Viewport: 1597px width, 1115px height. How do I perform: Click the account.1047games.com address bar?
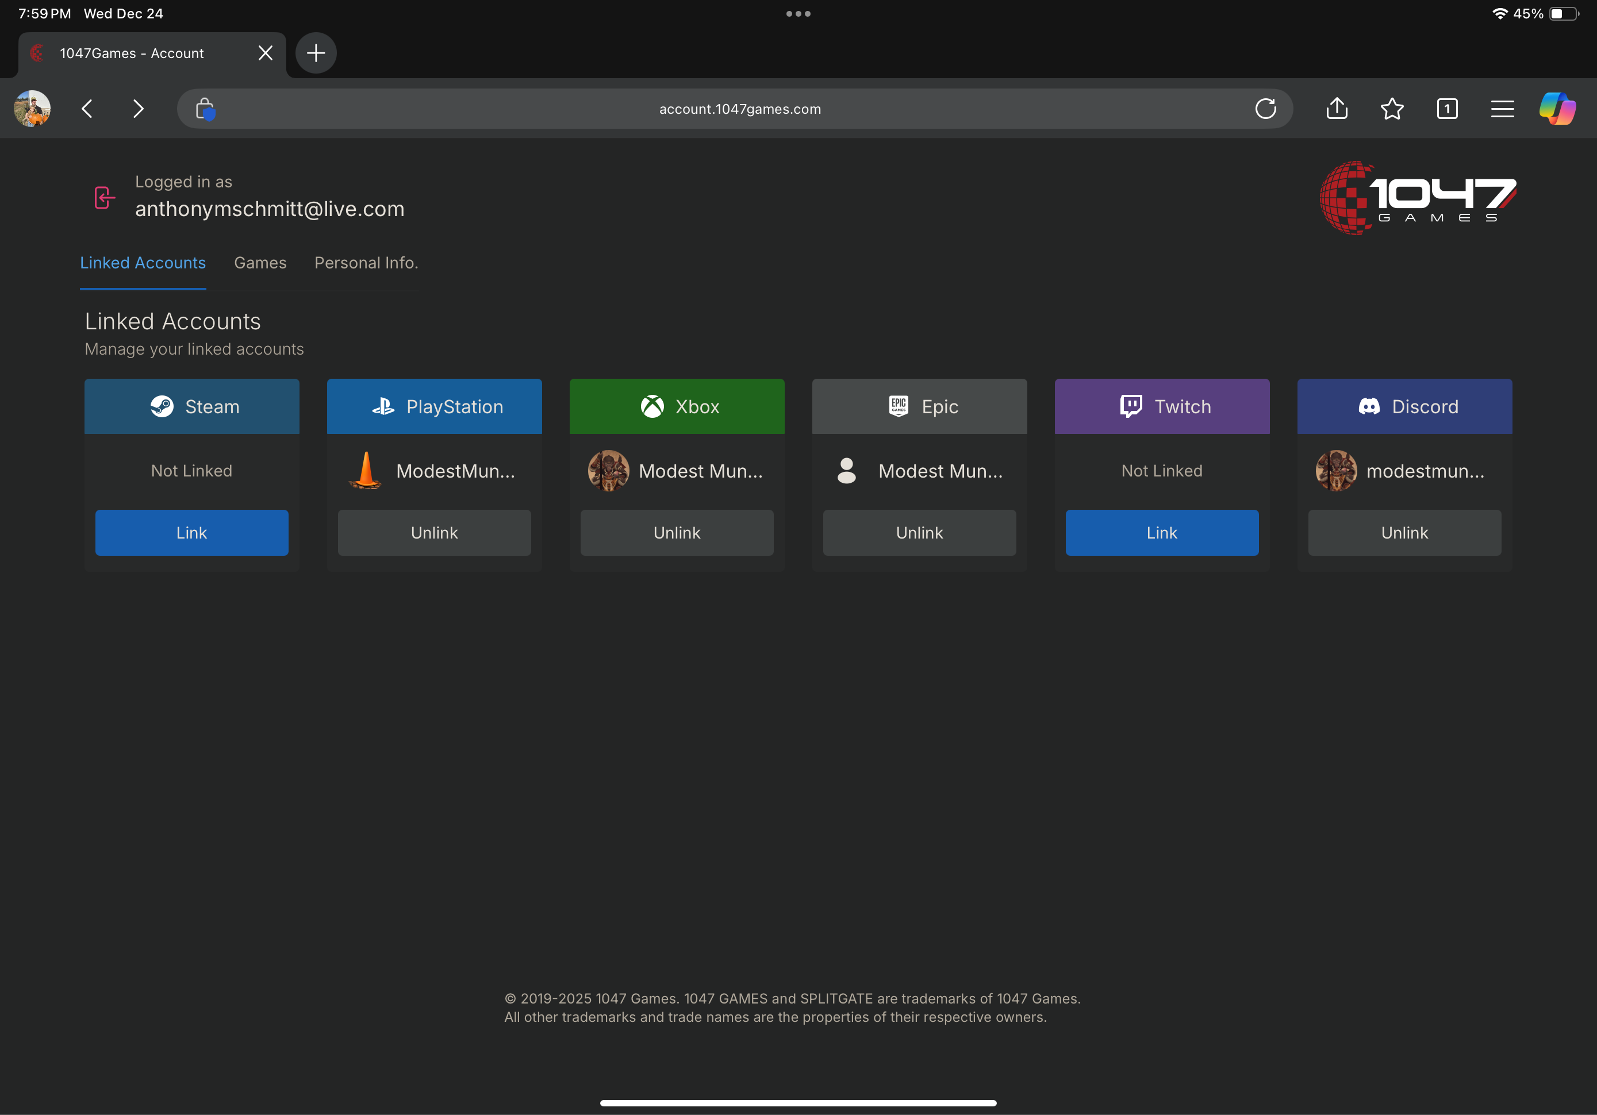735,109
